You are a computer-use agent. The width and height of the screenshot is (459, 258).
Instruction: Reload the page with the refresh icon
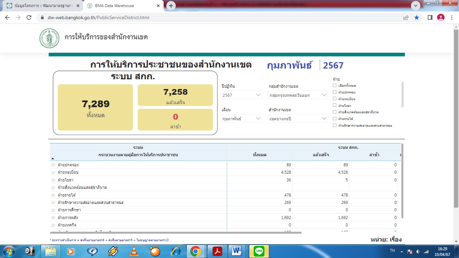[x=29, y=17]
